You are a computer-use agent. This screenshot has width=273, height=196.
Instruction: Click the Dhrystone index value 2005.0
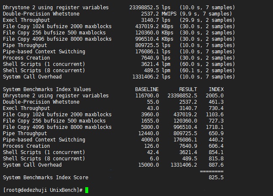[214, 96]
